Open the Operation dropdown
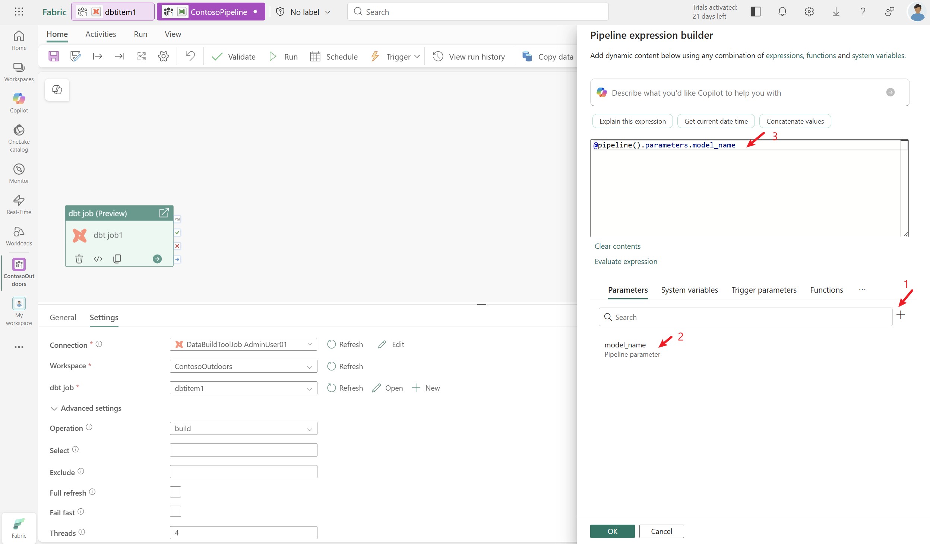The image size is (930, 544). point(243,429)
